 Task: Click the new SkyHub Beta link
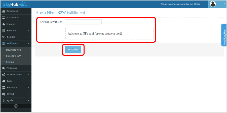pyautogui.click(x=180, y=4)
